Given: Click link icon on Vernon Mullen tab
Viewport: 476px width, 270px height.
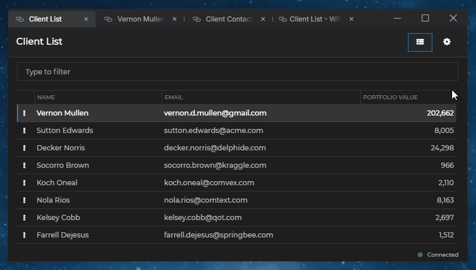Looking at the screenshot, I should coord(108,19).
